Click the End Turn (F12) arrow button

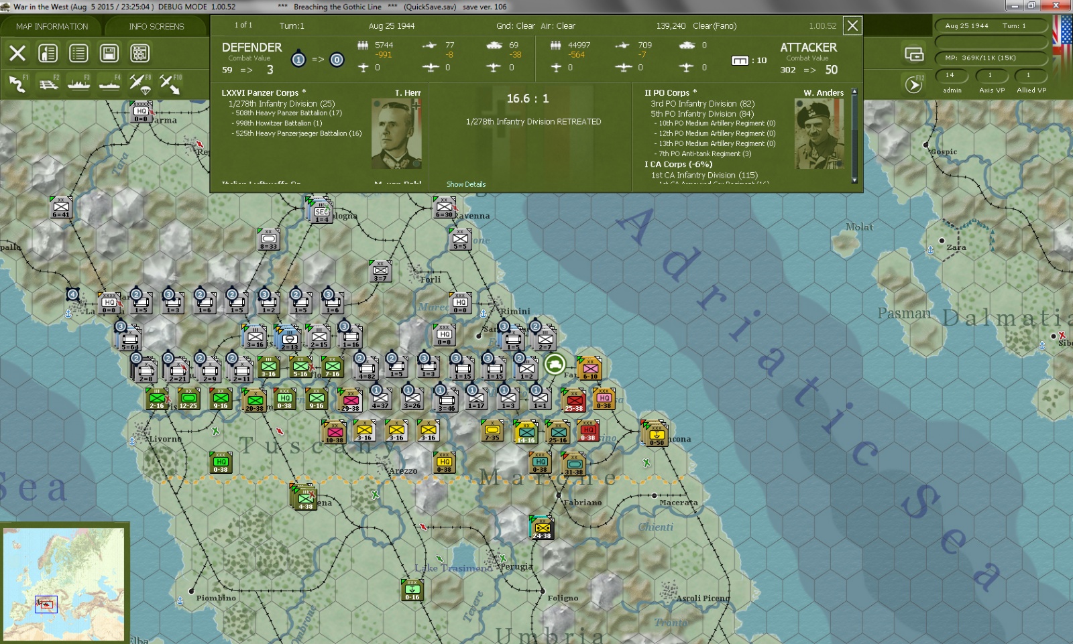point(913,84)
